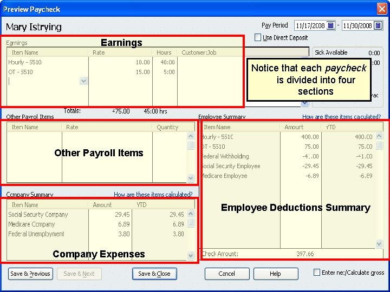Image resolution: width=390 pixels, height=292 pixels.
Task: Edit the pay period end date field
Action: tap(357, 25)
